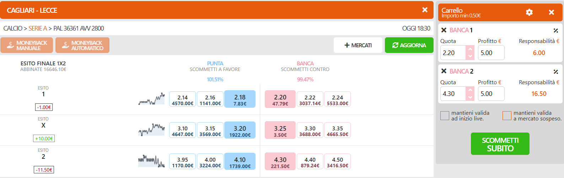The width and height of the screenshot is (564, 178).
Task: Enable mantieni valida a mercato sospeso
Action: pyautogui.click(x=507, y=115)
